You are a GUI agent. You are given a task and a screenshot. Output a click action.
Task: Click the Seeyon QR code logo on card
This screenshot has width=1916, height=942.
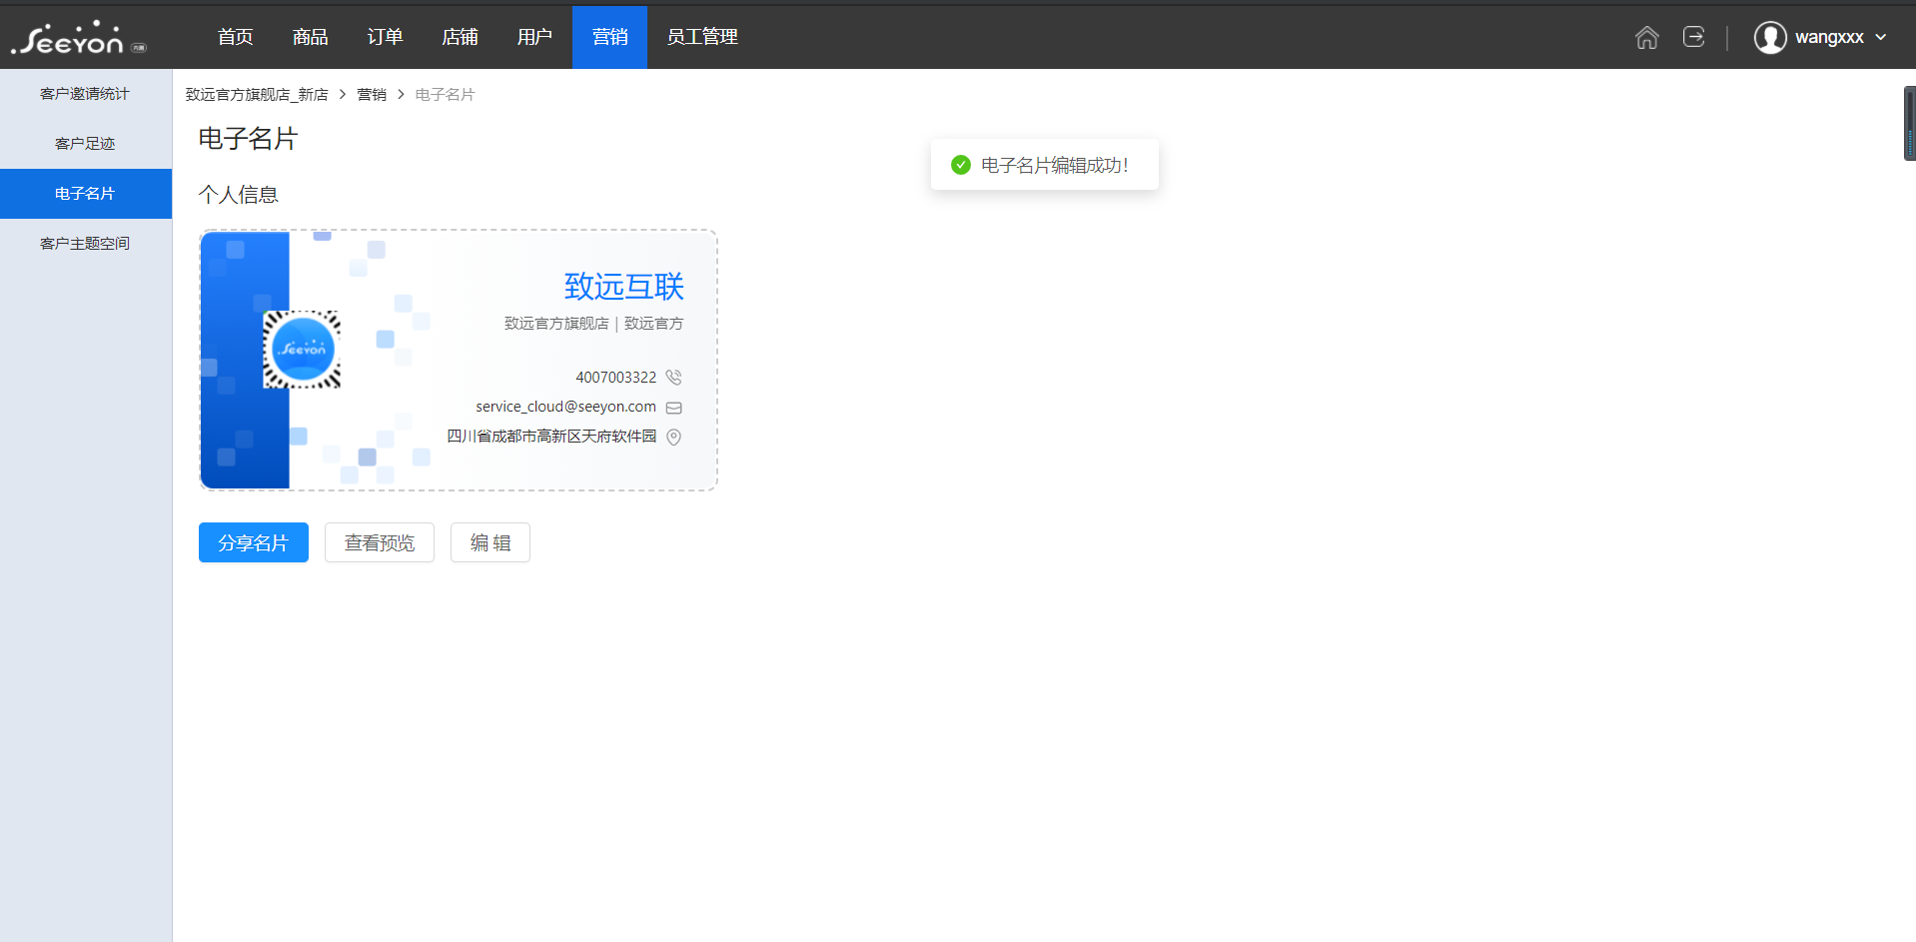pos(302,350)
